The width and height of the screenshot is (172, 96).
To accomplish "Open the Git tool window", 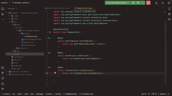I will pyautogui.click(x=3, y=89).
